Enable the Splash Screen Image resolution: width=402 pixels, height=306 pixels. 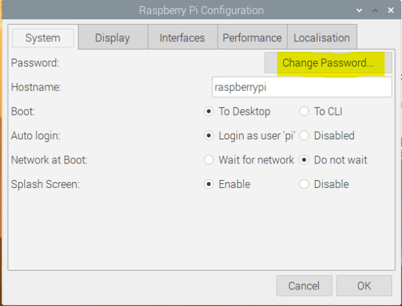[209, 184]
